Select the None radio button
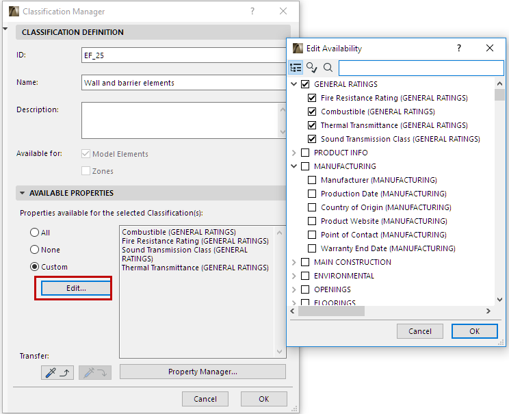 click(x=34, y=250)
